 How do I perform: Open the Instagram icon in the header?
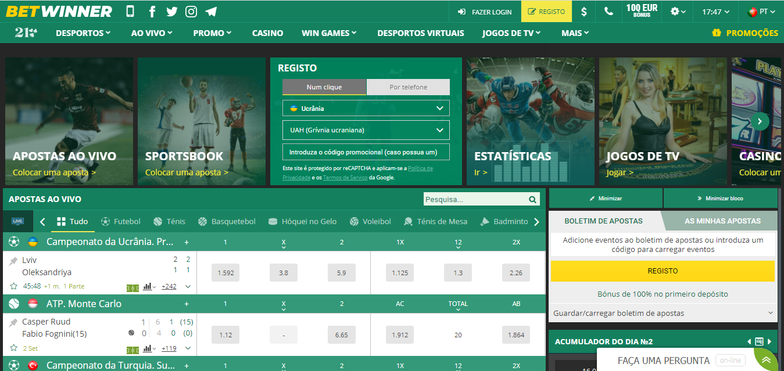(x=191, y=12)
